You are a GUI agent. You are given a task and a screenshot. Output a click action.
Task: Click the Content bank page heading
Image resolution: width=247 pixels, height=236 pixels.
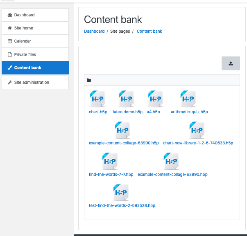113,20
